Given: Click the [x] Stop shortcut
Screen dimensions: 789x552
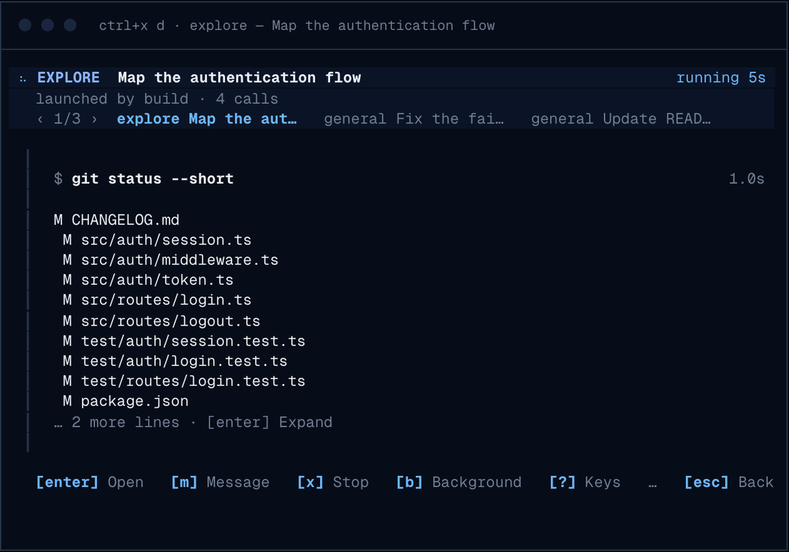Looking at the screenshot, I should pyautogui.click(x=333, y=482).
